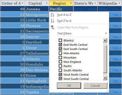
Task: Click order value 22 cell
Action: pos(13,14)
